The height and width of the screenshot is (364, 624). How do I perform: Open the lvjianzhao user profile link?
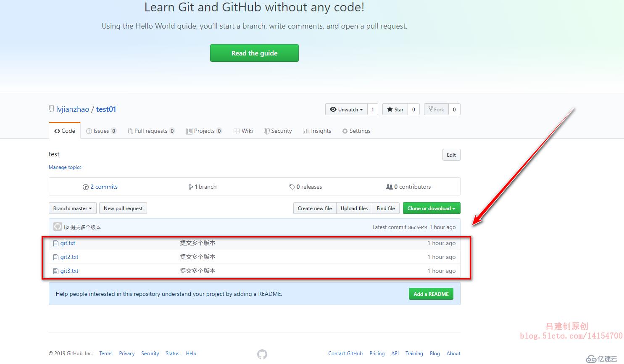(73, 109)
